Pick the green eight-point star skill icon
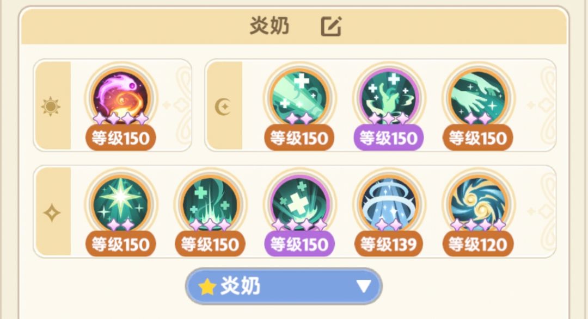 coord(121,204)
